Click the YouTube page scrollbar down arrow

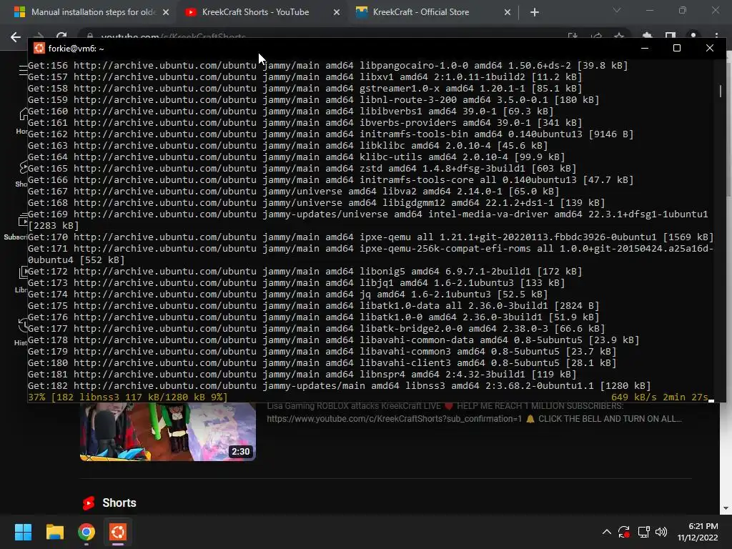[726, 508]
